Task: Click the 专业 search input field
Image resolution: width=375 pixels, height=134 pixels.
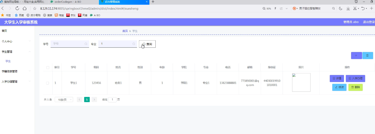Action: 118,44
